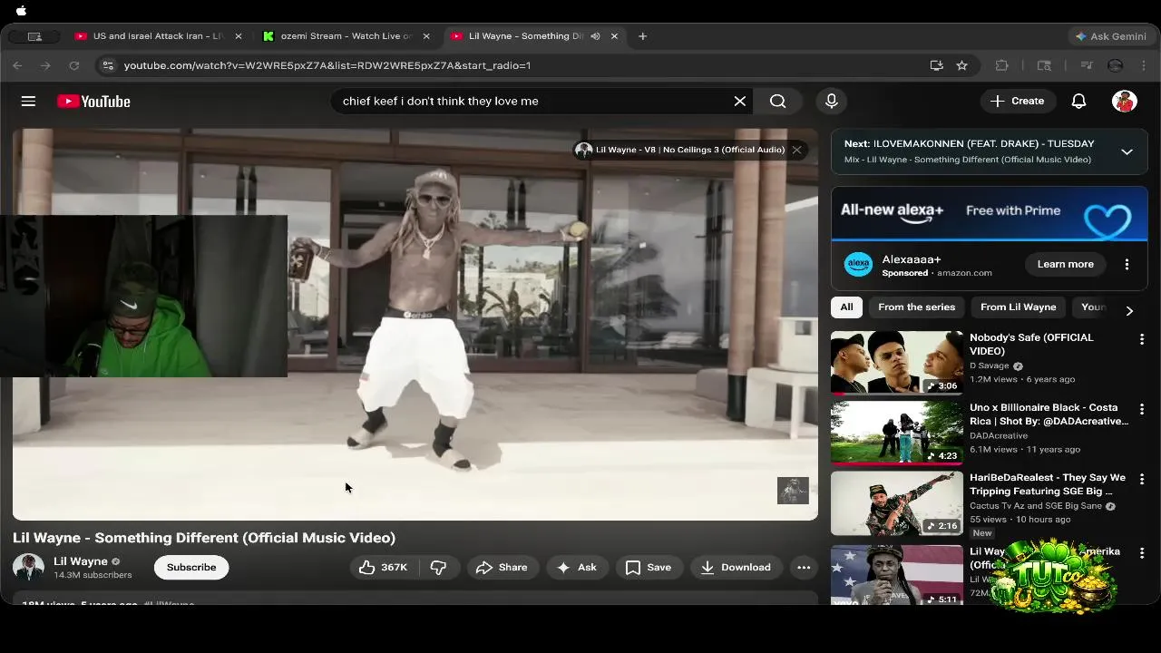
Task: Open options for HariBeDaRealest video
Action: pyautogui.click(x=1142, y=479)
